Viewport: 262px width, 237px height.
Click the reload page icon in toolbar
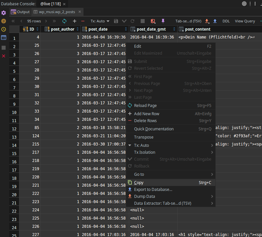tap(64, 21)
